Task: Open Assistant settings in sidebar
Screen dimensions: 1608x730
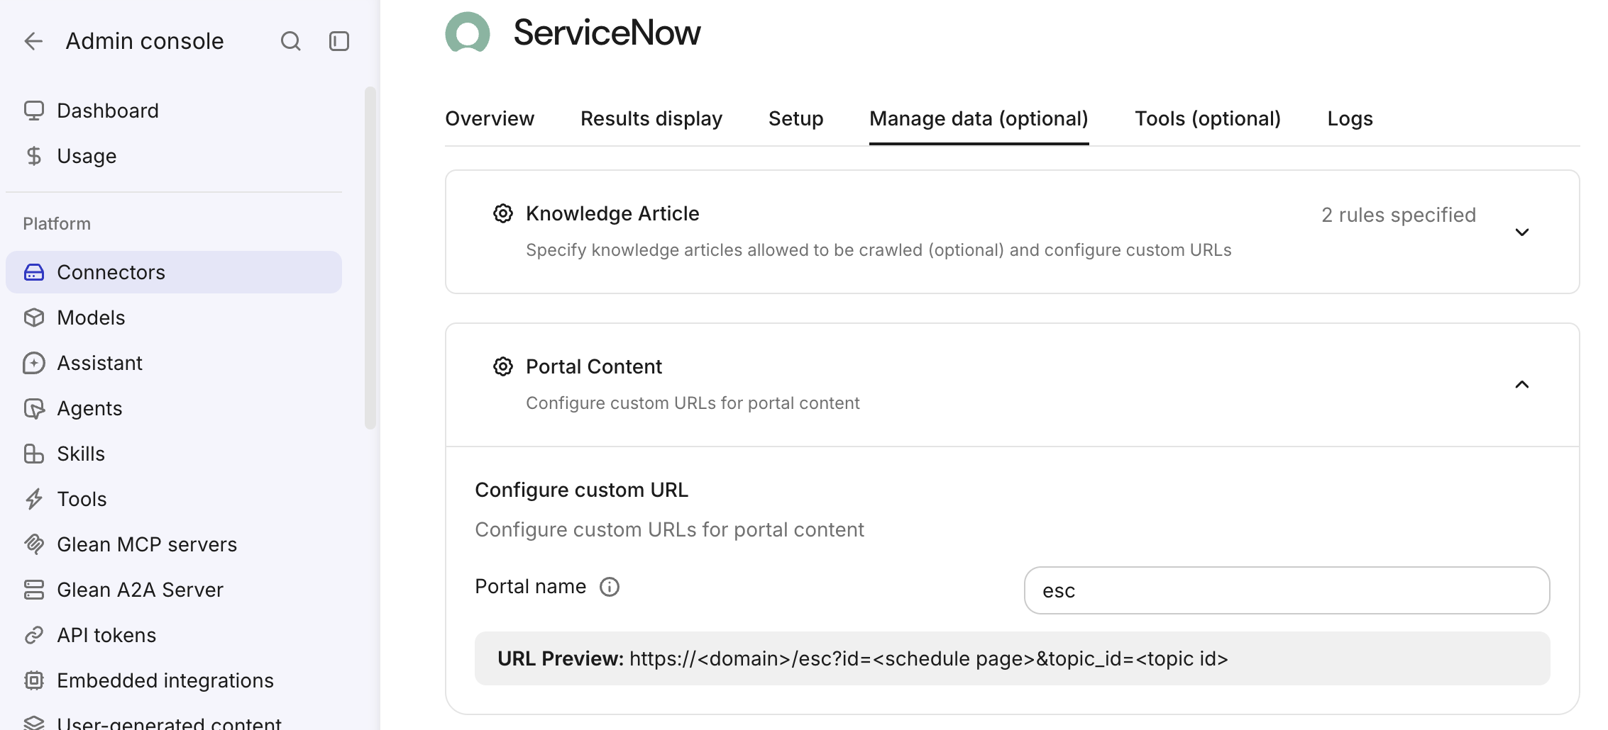Action: click(174, 363)
